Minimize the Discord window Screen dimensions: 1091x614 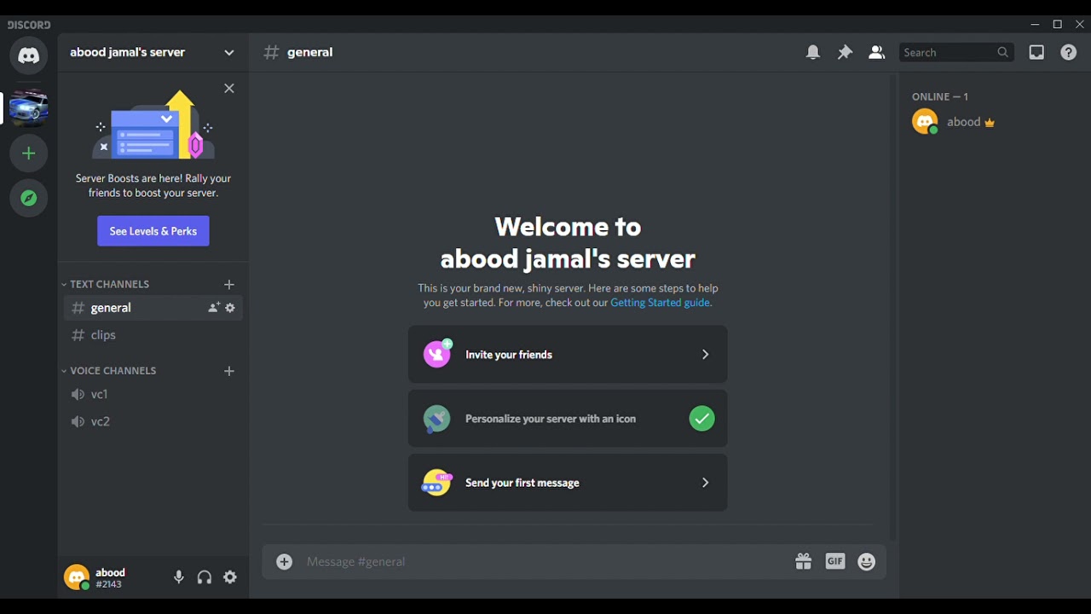1036,25
